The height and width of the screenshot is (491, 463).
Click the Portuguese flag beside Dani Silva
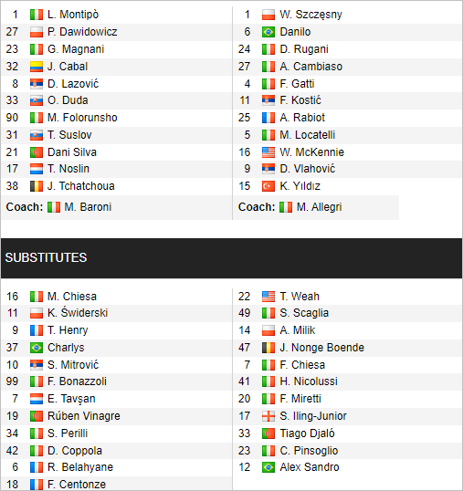[x=37, y=152]
